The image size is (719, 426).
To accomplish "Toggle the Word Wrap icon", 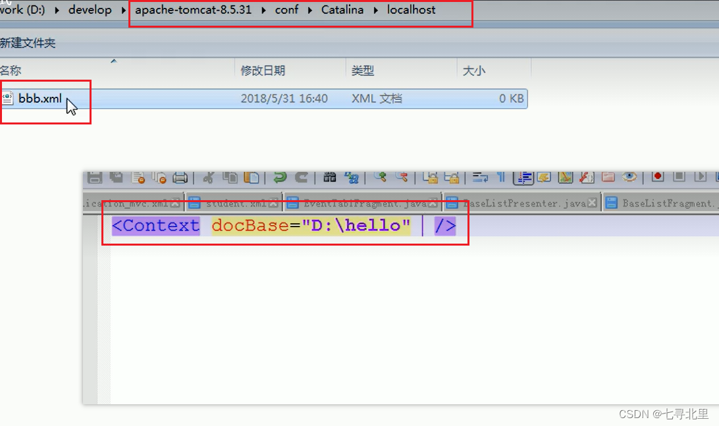I will (x=480, y=177).
